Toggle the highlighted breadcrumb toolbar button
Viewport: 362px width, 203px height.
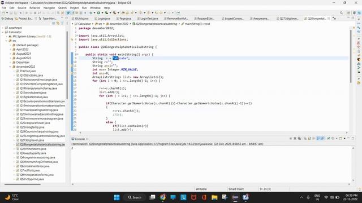[x=68, y=13]
